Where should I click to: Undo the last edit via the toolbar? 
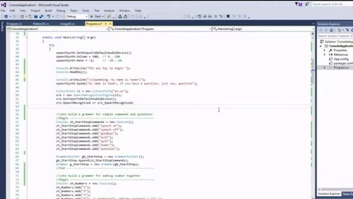point(49,17)
